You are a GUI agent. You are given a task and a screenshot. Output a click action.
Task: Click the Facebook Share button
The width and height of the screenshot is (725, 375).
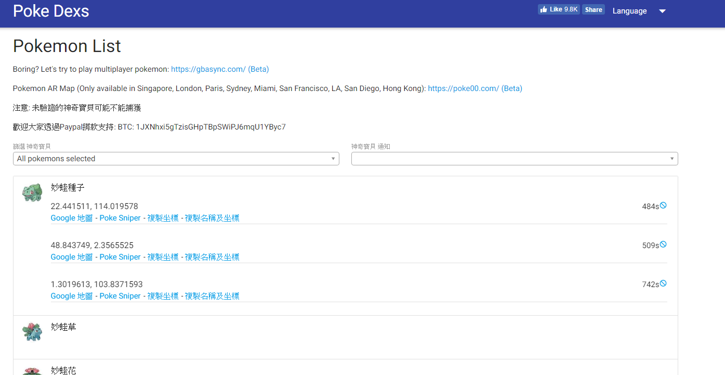pos(593,9)
